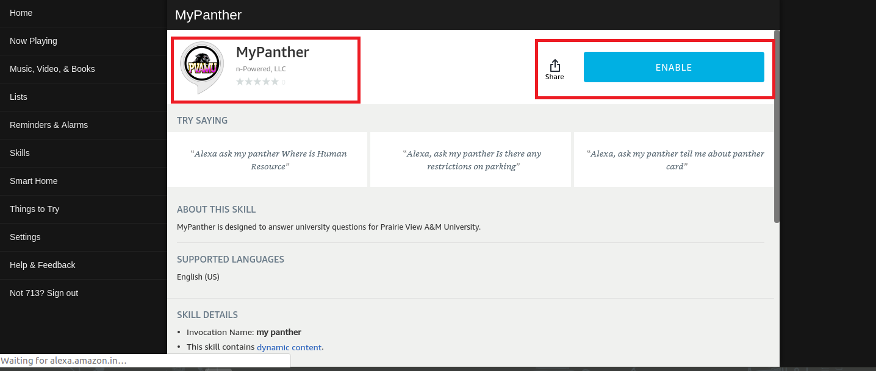This screenshot has width=876, height=371.
Task: Click the n-Powered, LLC developer name
Action: 260,69
